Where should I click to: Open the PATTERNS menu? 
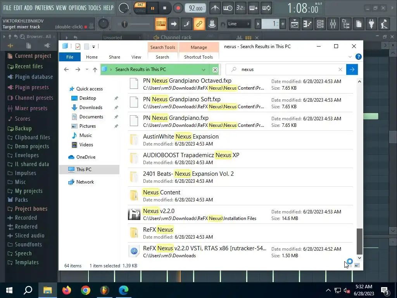click(44, 8)
